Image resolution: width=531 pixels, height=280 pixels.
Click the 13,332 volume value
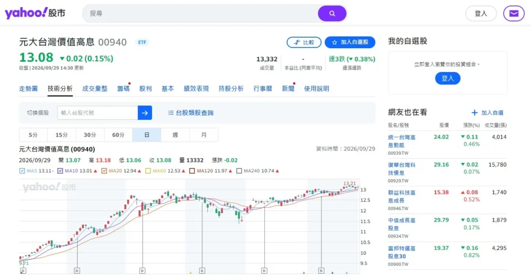click(267, 59)
